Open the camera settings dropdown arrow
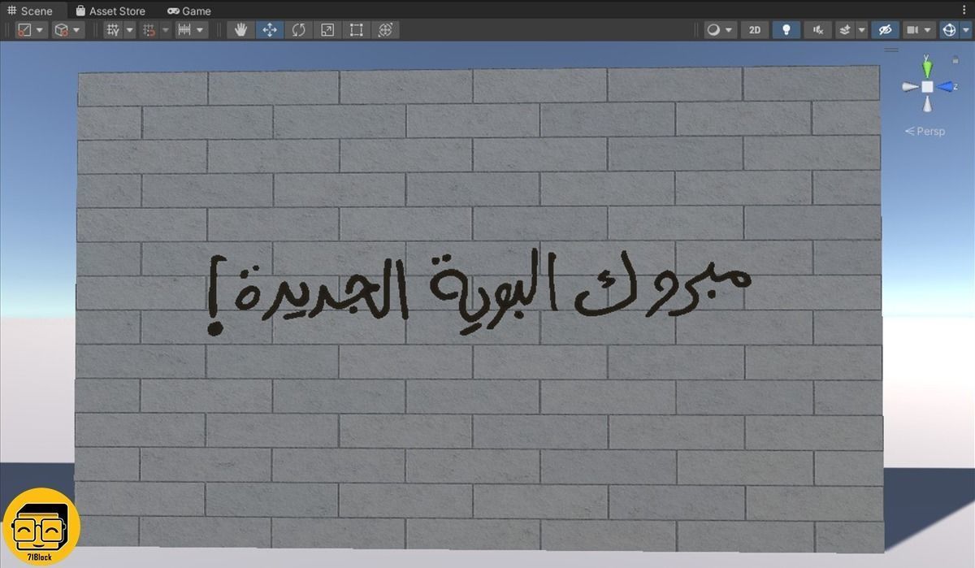The height and width of the screenshot is (568, 975). [929, 30]
